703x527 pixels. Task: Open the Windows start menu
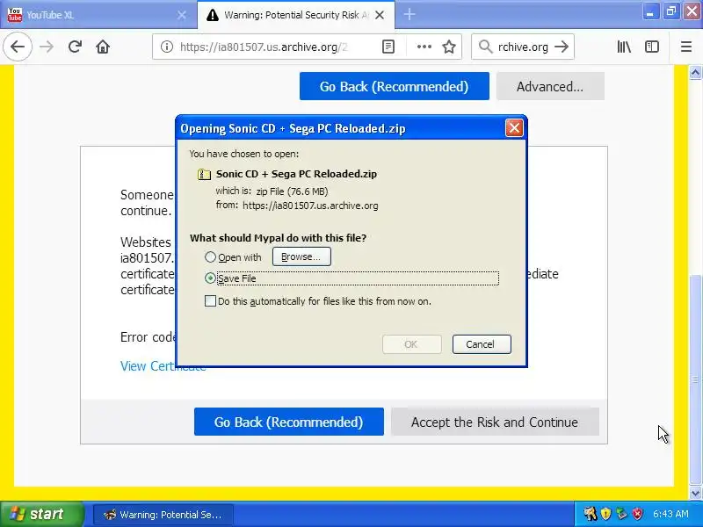42,514
